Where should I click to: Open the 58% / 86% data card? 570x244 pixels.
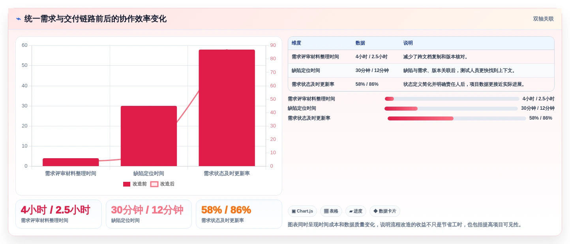coord(239,214)
